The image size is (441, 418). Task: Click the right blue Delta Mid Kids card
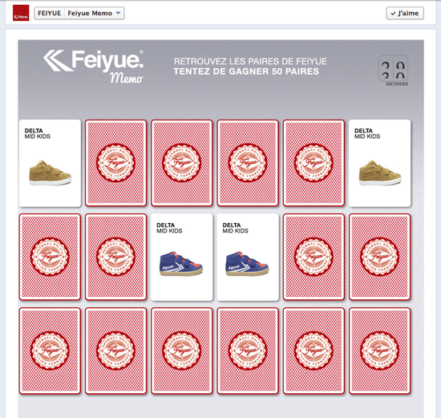pos(248,257)
